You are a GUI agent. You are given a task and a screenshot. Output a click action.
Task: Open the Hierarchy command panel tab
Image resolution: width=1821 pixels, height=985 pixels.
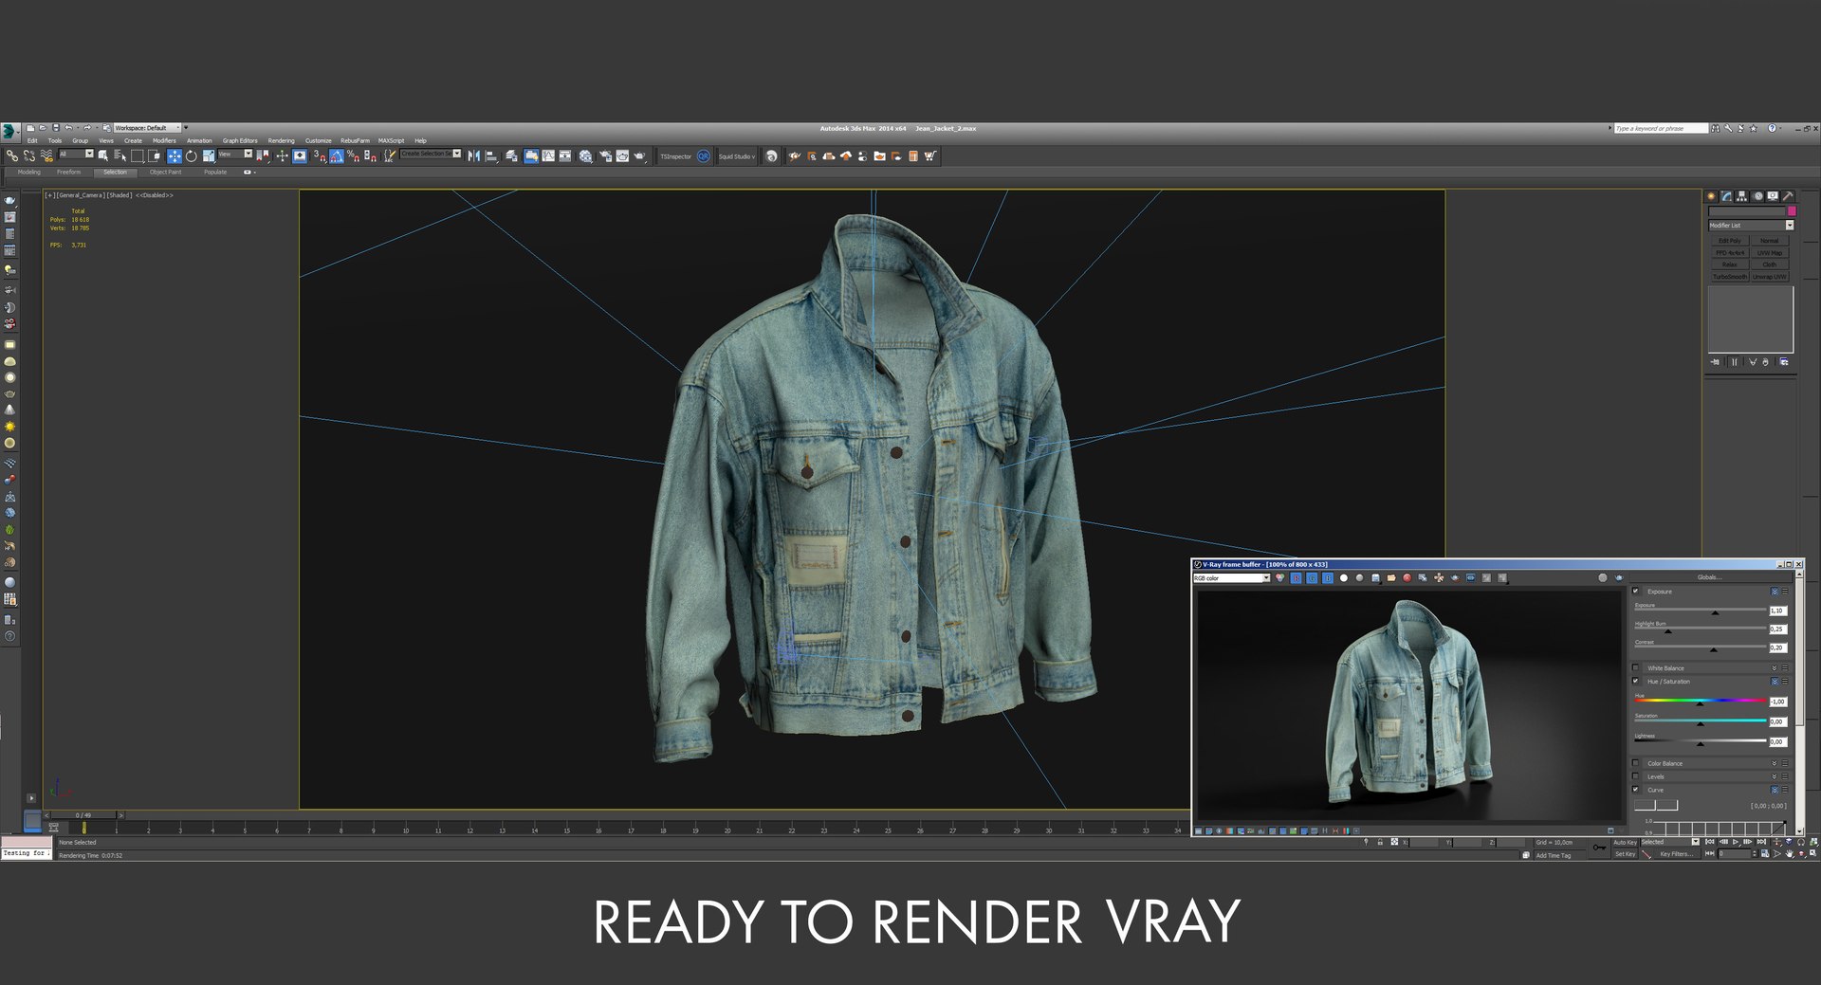[x=1741, y=196]
